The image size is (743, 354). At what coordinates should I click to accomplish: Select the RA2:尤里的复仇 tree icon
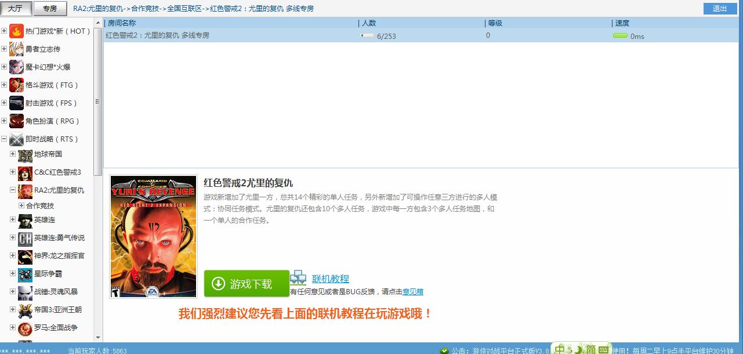click(x=25, y=190)
